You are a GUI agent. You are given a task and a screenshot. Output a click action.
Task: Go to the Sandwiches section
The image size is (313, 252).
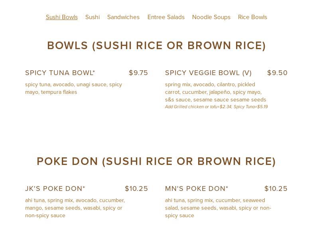click(123, 17)
